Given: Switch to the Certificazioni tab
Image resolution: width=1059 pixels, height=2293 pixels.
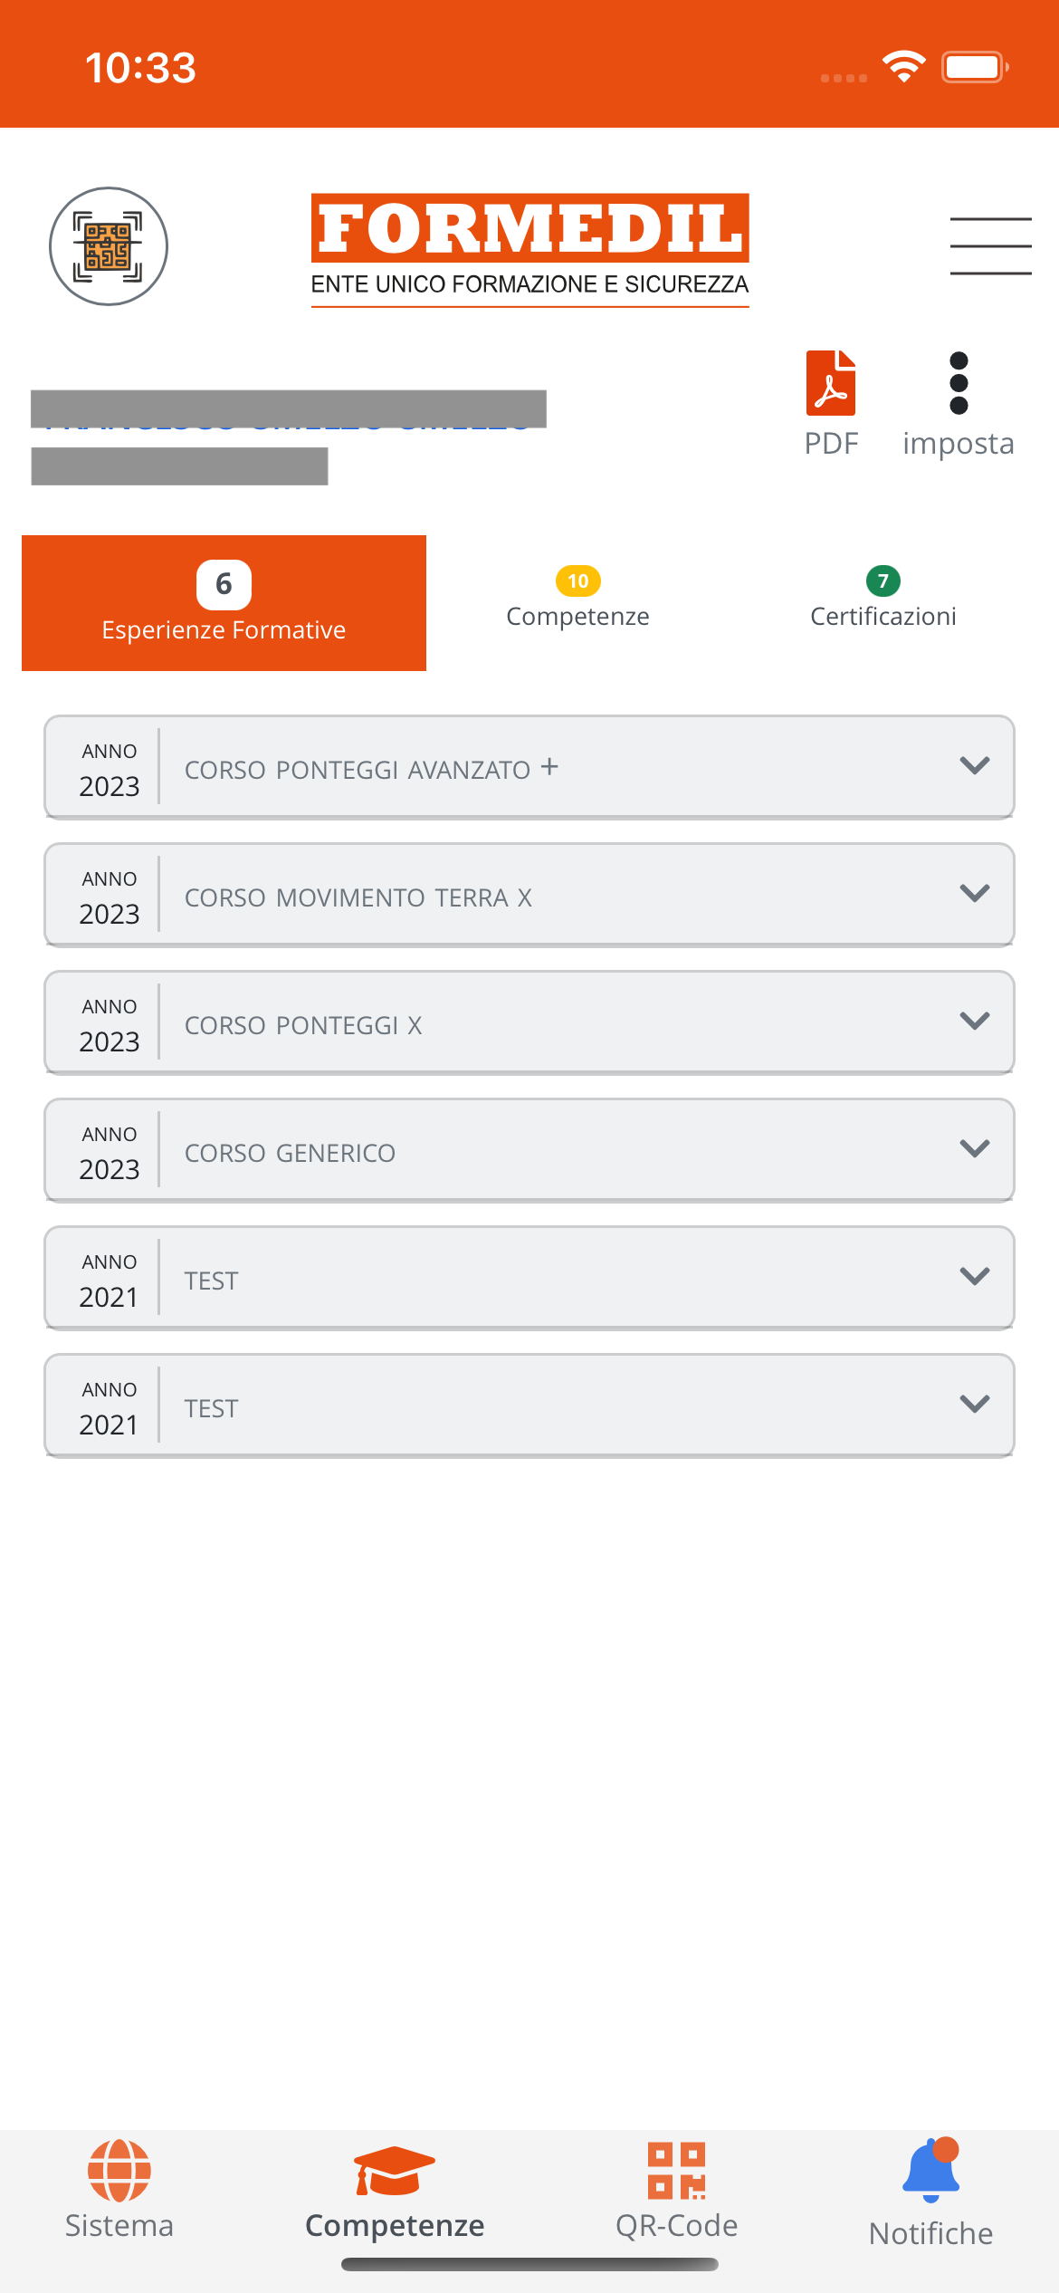Looking at the screenshot, I should 882,600.
